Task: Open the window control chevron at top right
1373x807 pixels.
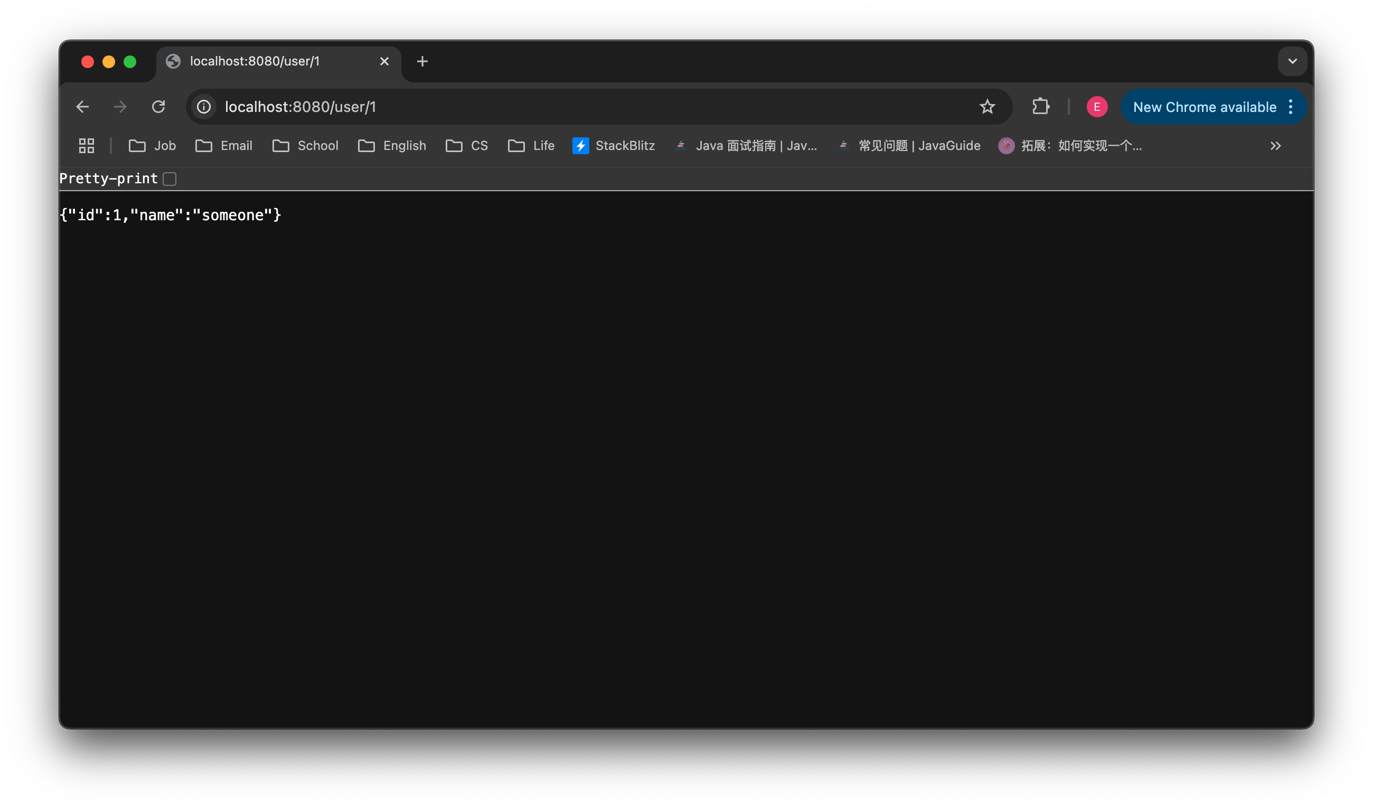Action: point(1292,61)
